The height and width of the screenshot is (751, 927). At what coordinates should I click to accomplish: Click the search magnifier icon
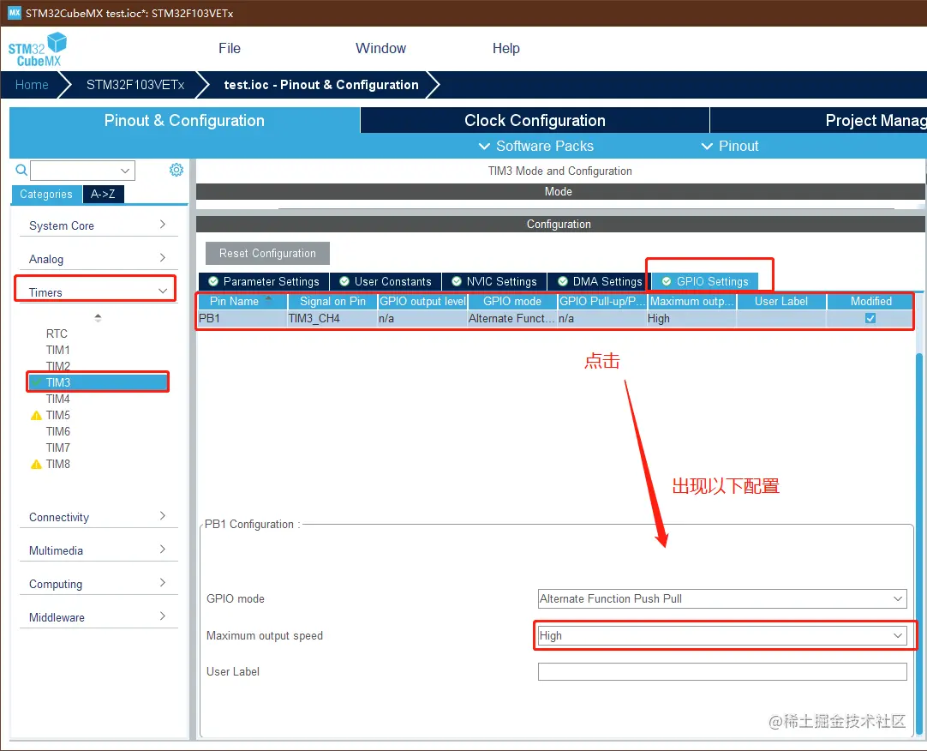[x=21, y=171]
